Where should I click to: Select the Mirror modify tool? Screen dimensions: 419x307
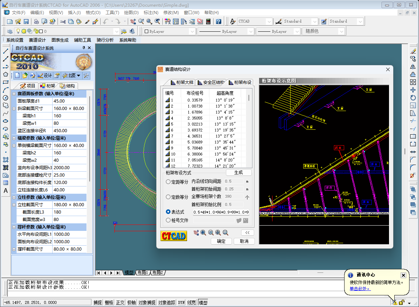click(413, 67)
